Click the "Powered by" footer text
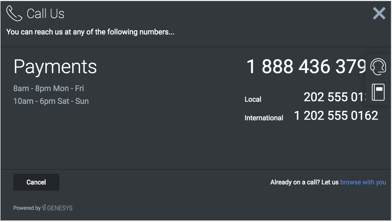The width and height of the screenshot is (392, 222). click(x=27, y=208)
